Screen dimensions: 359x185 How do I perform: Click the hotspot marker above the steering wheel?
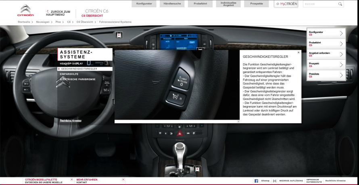[x=119, y=35]
